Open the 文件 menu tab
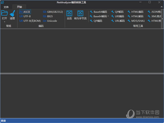The image size is (164, 123). 6,7
